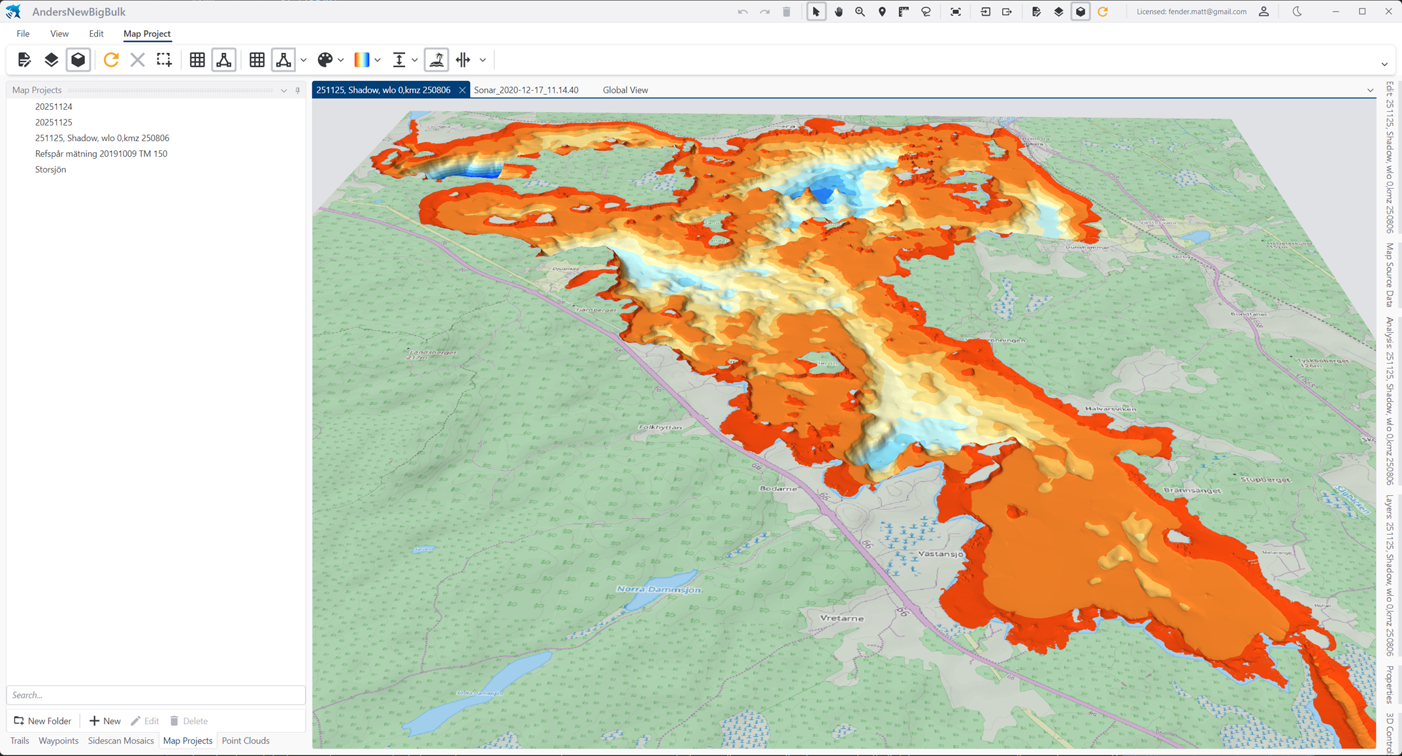
Task: Choose the waypoint pin tool
Action: pos(882,12)
